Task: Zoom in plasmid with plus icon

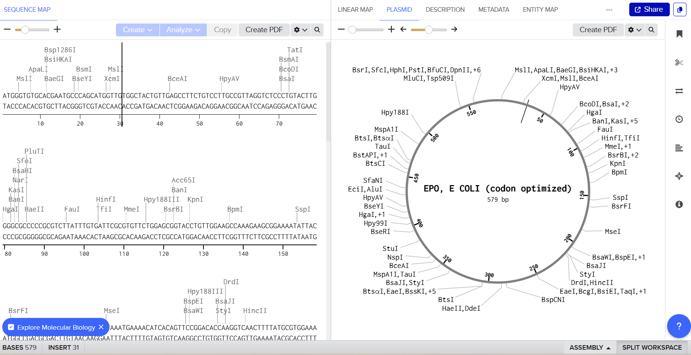Action: point(391,30)
